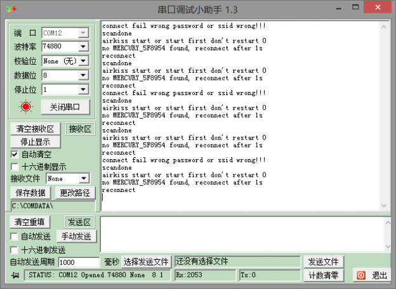Enable the 自动发送 auto-send checkbox

[14, 236]
